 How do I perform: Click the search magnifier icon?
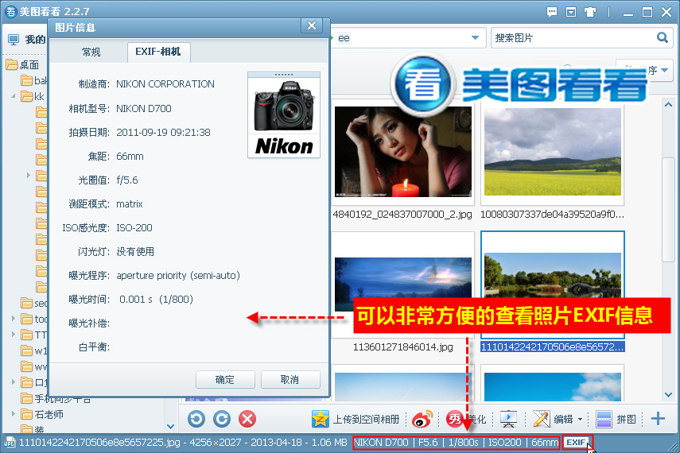point(663,37)
